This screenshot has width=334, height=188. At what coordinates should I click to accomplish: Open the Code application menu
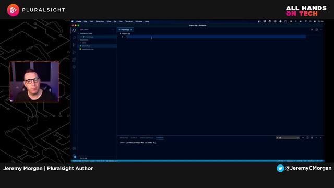tap(79, 21)
